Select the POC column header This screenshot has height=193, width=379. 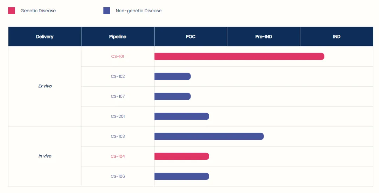pos(191,36)
